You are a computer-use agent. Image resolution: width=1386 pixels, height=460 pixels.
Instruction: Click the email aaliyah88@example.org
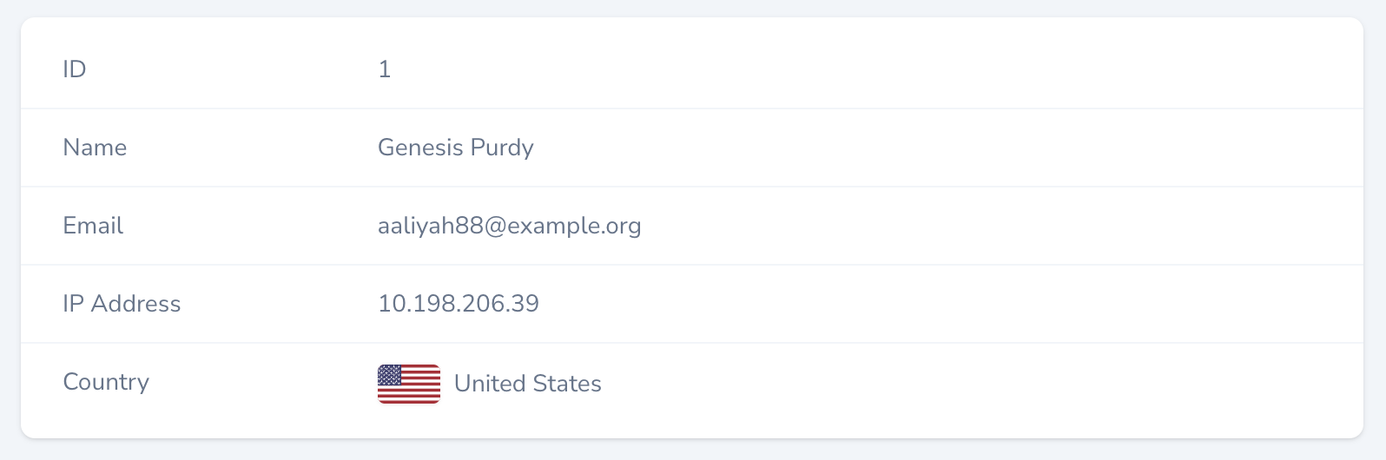tap(509, 226)
